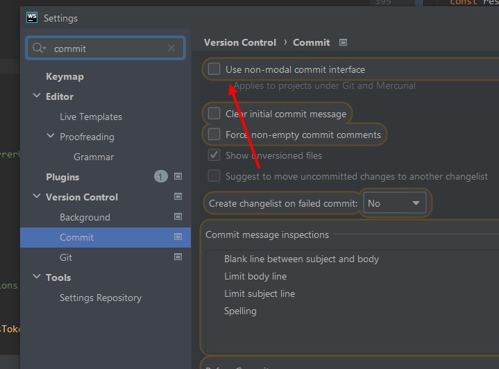Open Live Templates settings page
Image resolution: width=499 pixels, height=369 pixels.
click(x=91, y=117)
